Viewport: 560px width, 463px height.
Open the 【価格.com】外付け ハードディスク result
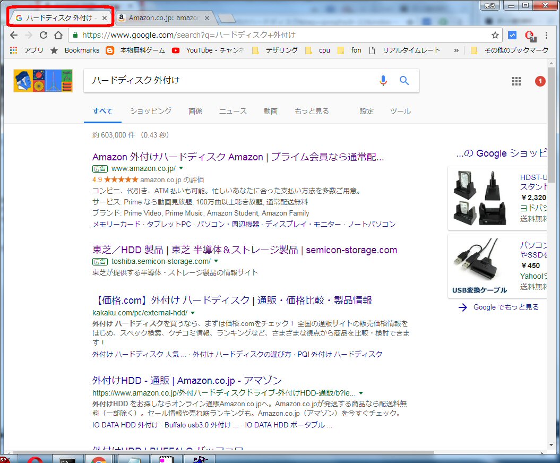[x=234, y=300]
